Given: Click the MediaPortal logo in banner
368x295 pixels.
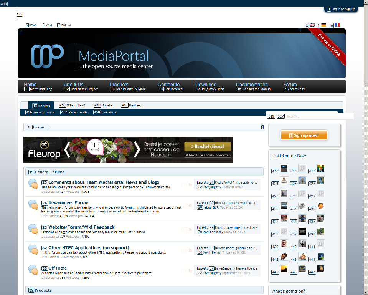Looking at the screenshot, I should 92,57.
